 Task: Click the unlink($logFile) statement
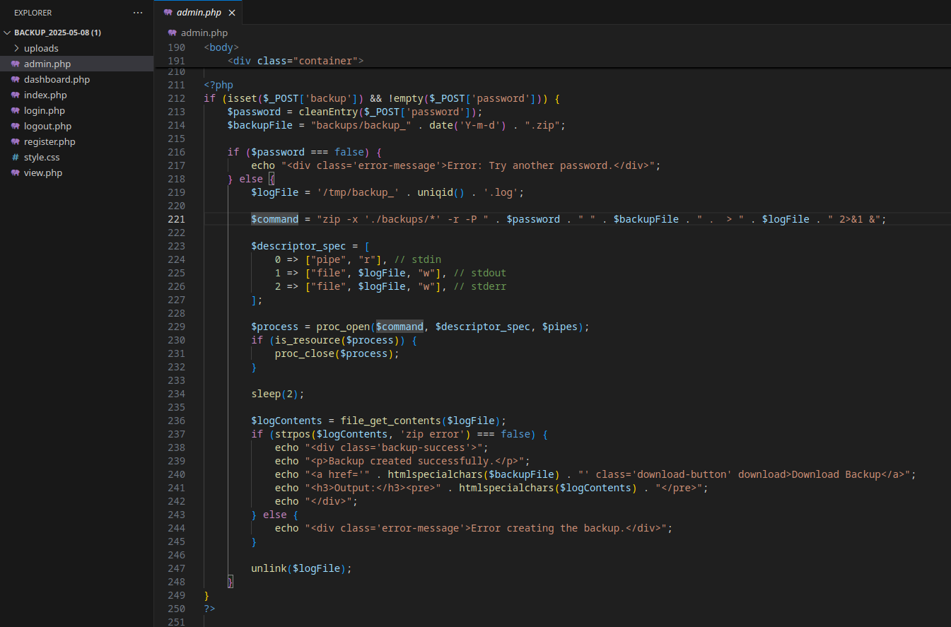click(x=301, y=568)
